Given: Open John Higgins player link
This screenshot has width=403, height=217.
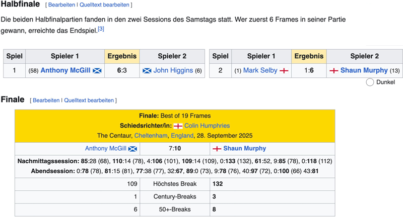Looking at the screenshot, I should click(173, 70).
